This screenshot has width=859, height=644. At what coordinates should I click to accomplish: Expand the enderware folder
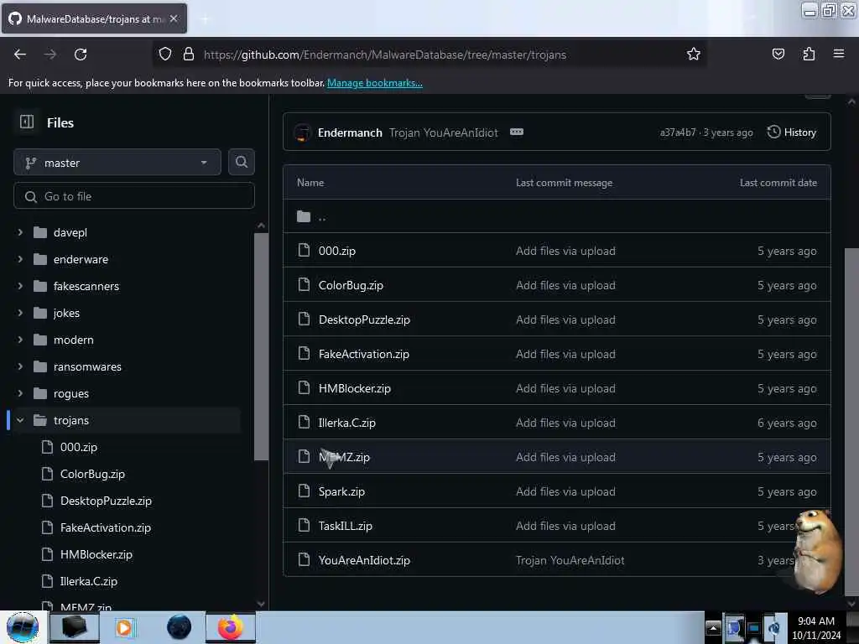click(20, 259)
